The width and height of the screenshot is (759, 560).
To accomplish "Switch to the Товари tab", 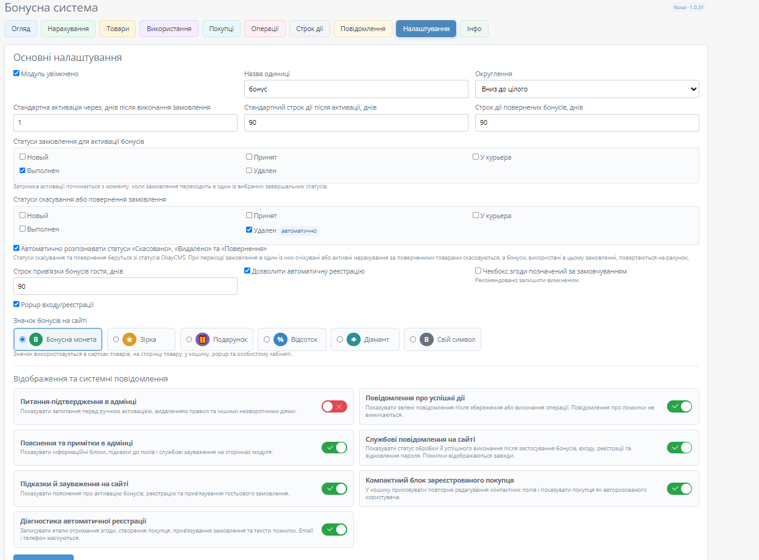I will click(x=118, y=29).
